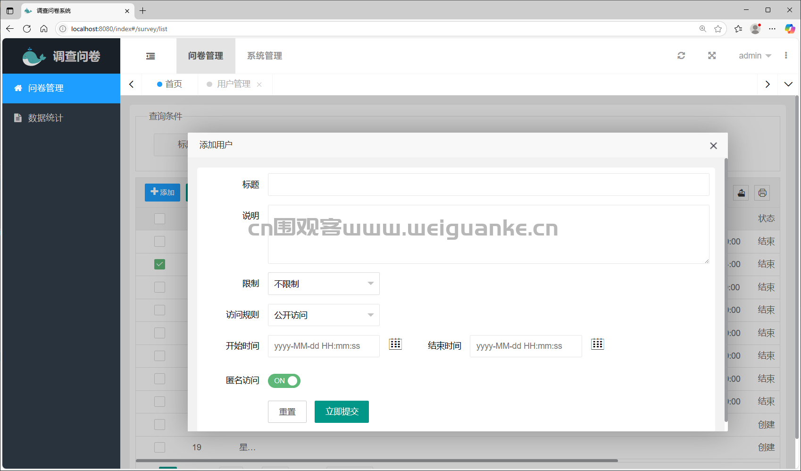
Task: Expand the 限制 dropdown showing 不限制
Action: [x=324, y=284]
